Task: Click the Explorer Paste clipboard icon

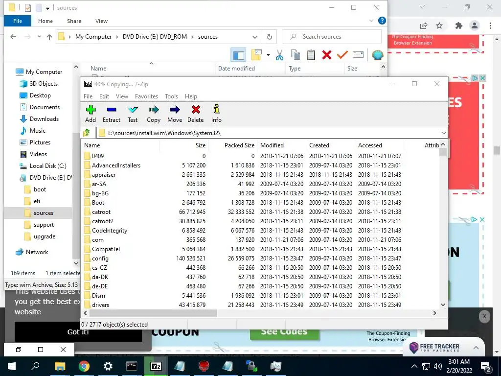Action: pos(311,55)
